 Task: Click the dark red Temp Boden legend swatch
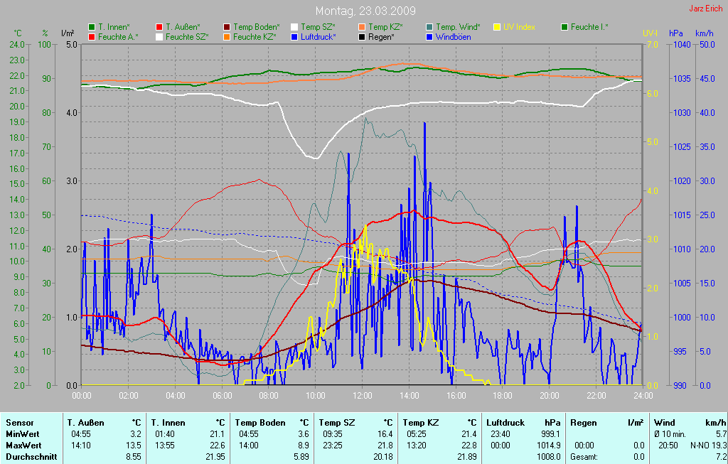(x=227, y=28)
